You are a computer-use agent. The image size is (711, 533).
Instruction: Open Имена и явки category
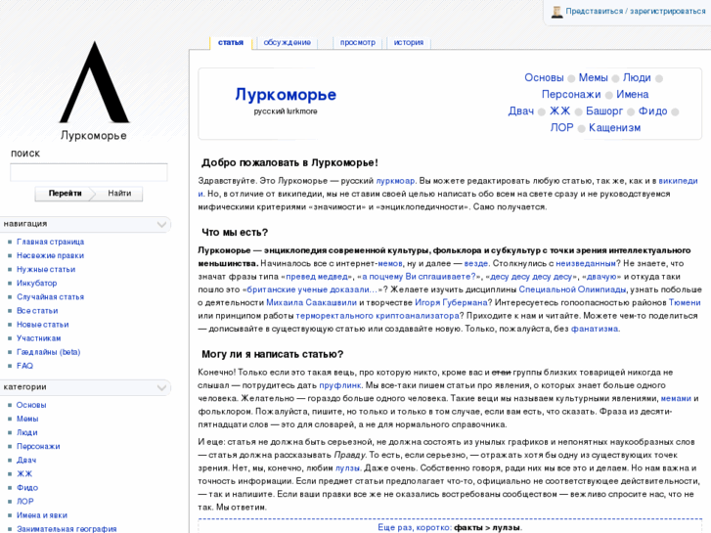coord(42,515)
